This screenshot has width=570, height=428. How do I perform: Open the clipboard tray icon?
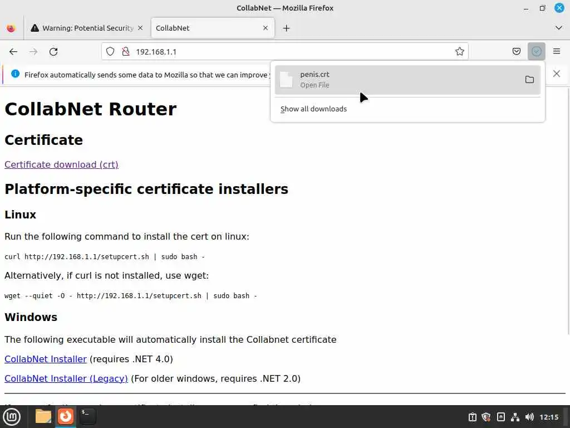[x=472, y=417]
